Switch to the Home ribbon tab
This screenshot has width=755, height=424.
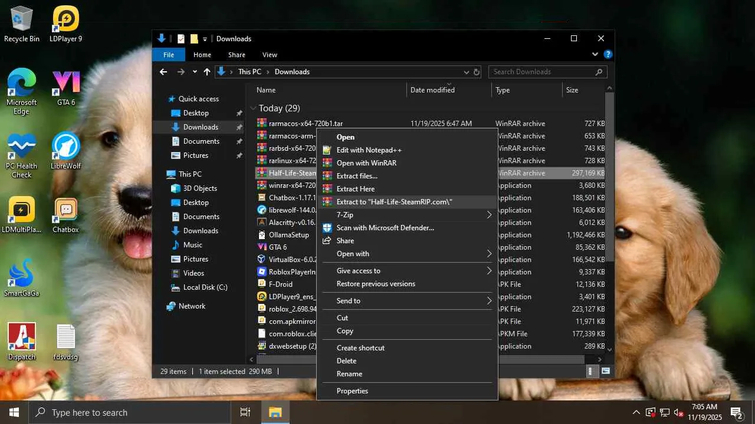pos(202,55)
